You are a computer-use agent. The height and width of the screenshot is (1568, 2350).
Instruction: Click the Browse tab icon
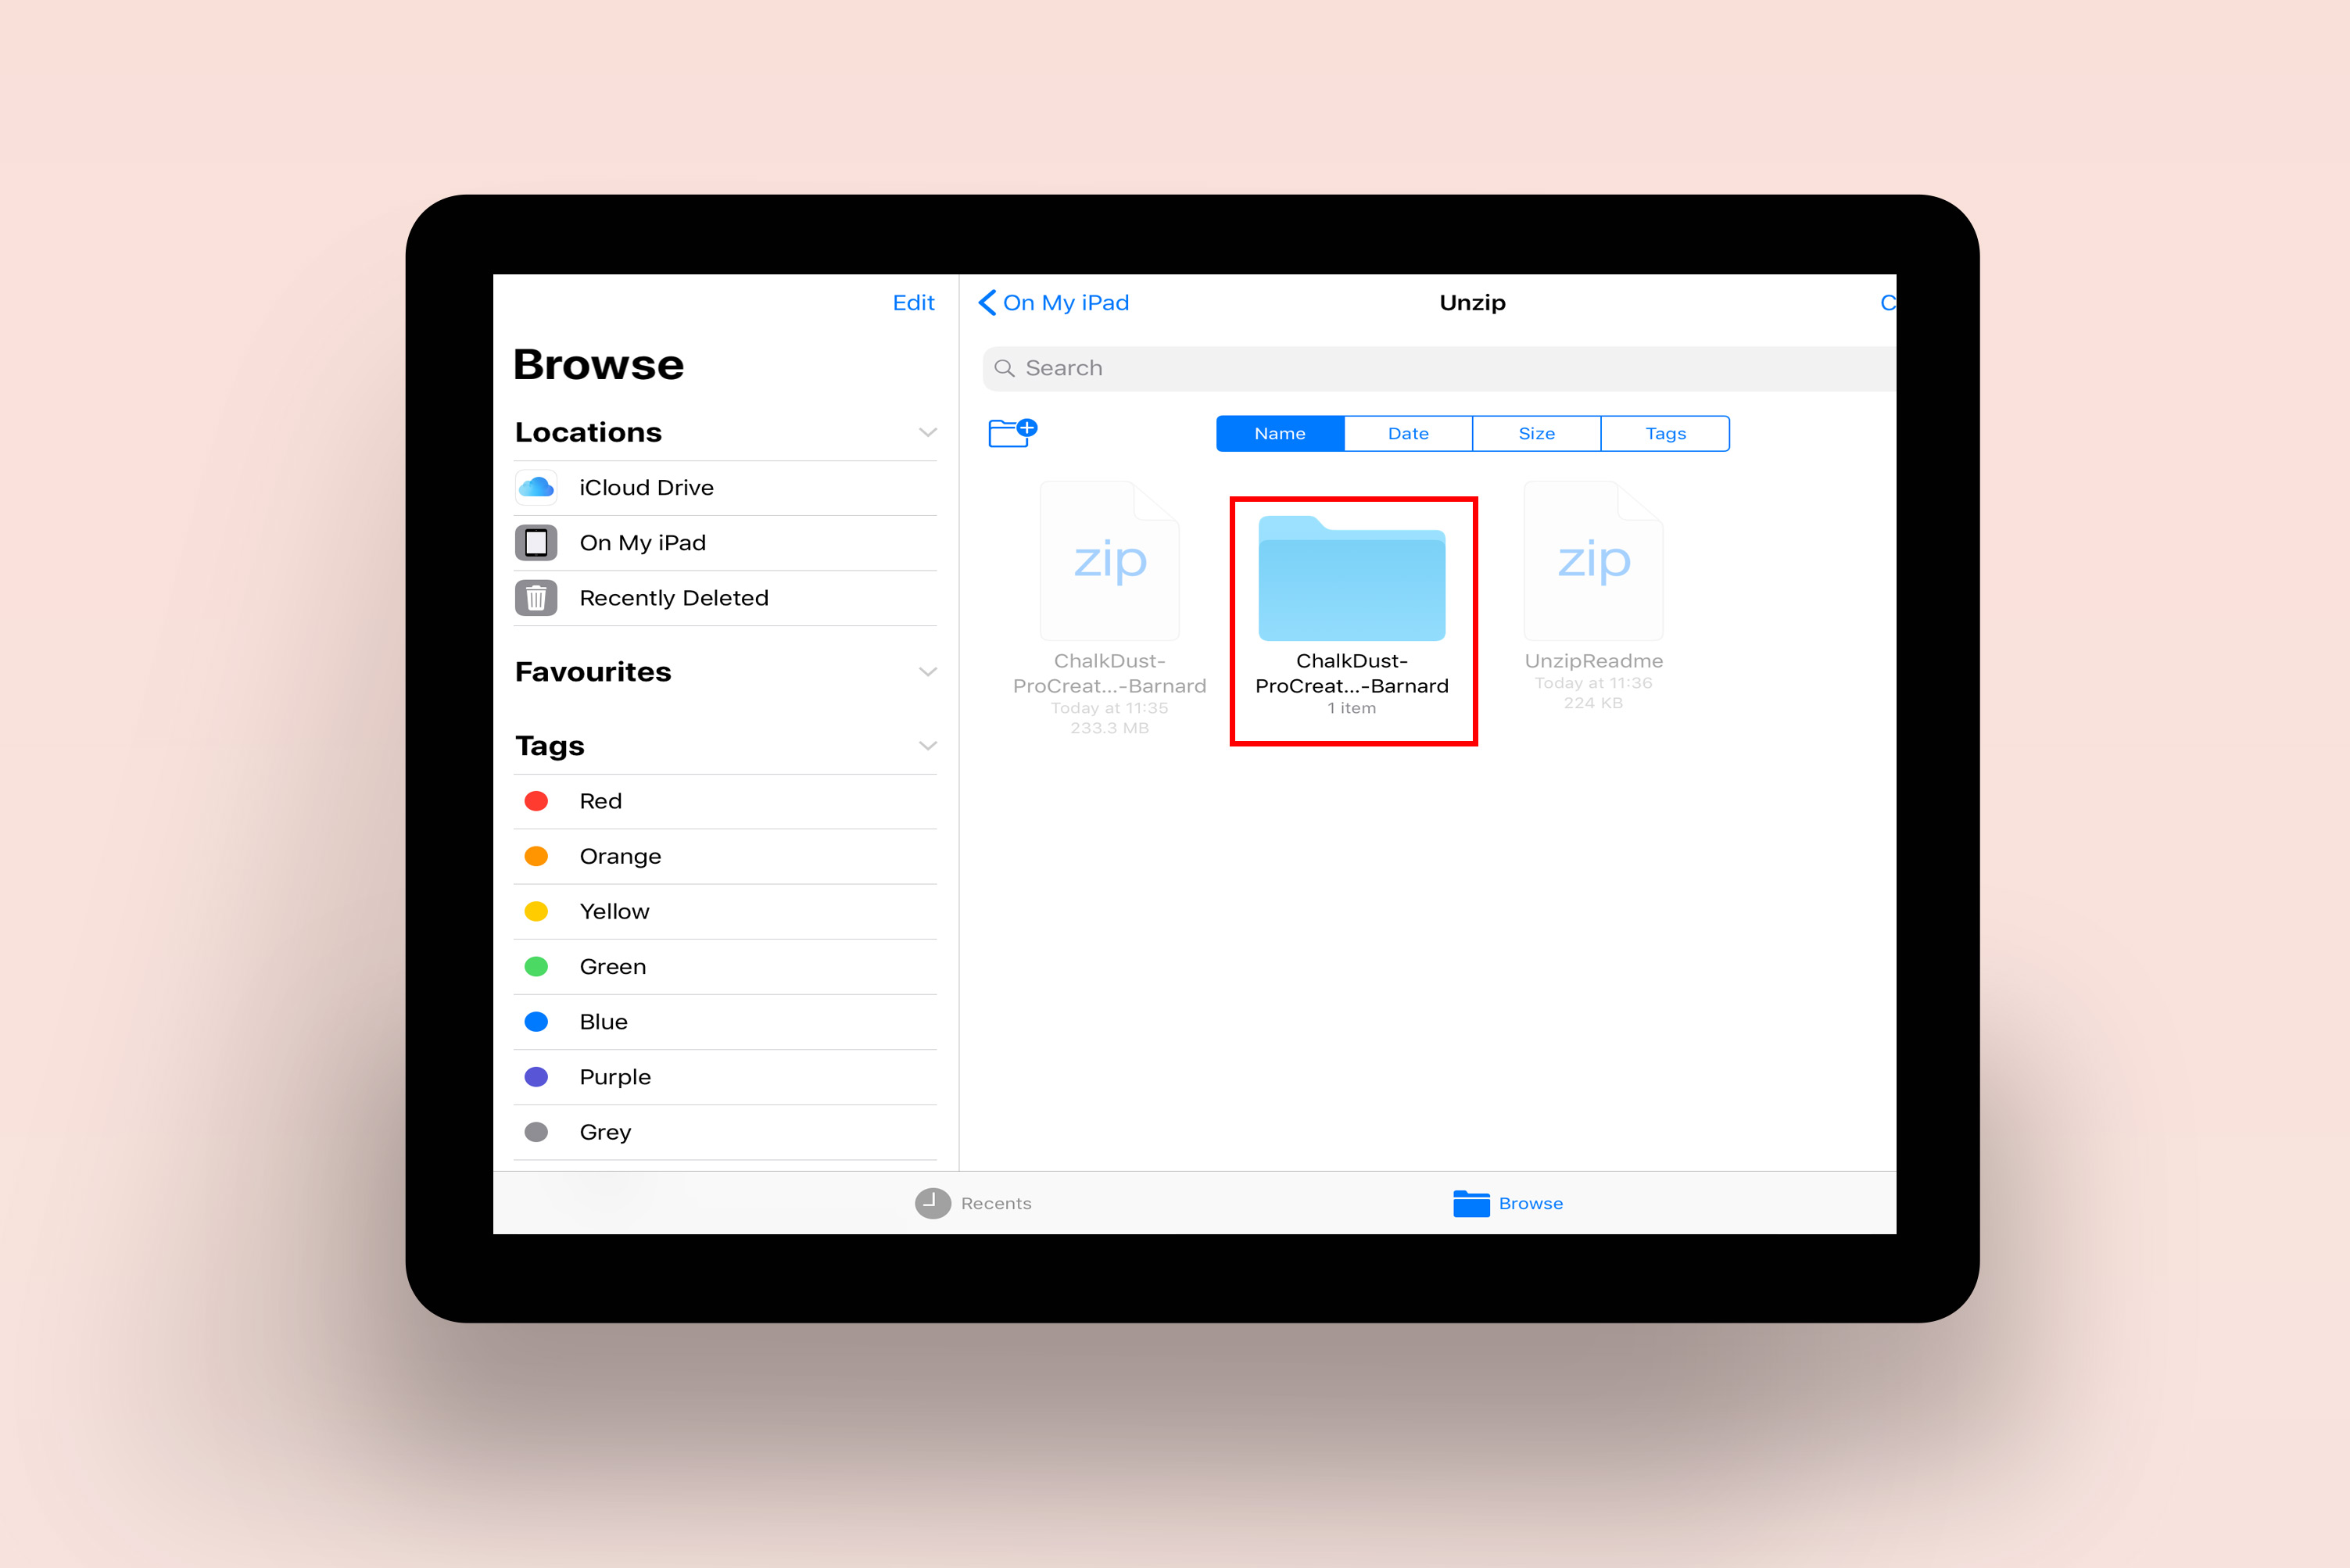pos(1468,1201)
